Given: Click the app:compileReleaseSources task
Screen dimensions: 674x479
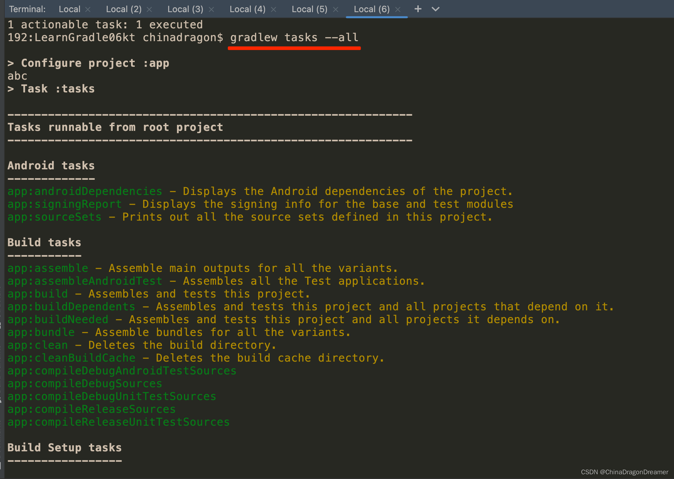Looking at the screenshot, I should 92,409.
